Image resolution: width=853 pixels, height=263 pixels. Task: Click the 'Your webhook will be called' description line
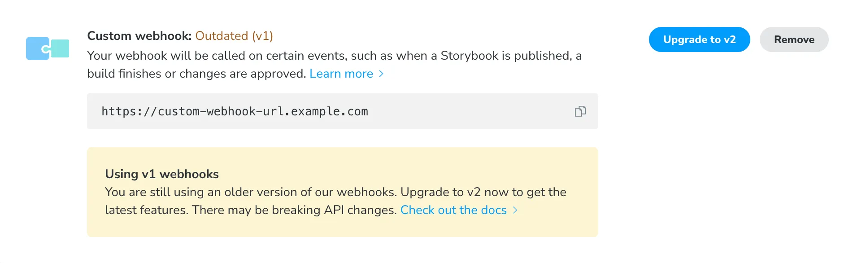(x=334, y=56)
